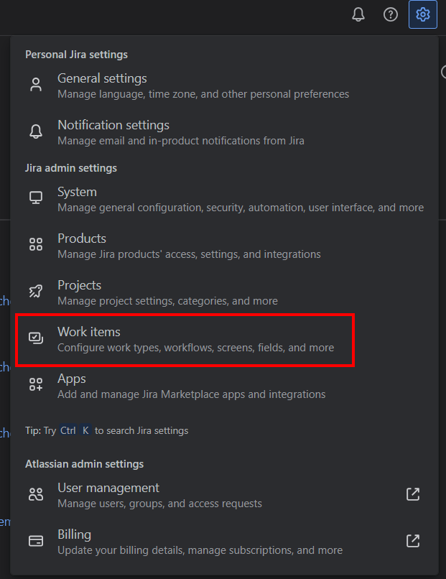446x579 pixels.
Task: Open System admin settings
Action: (x=77, y=192)
